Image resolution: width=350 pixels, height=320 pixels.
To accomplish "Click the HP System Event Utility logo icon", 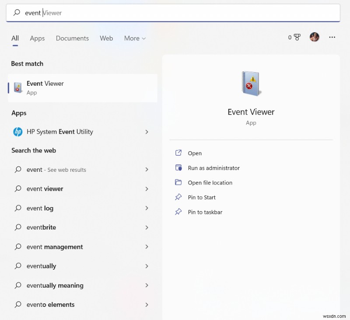I will [x=18, y=132].
